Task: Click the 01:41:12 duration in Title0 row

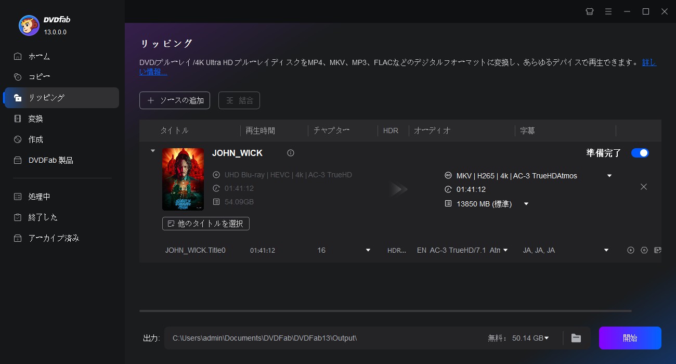Action: tap(263, 250)
